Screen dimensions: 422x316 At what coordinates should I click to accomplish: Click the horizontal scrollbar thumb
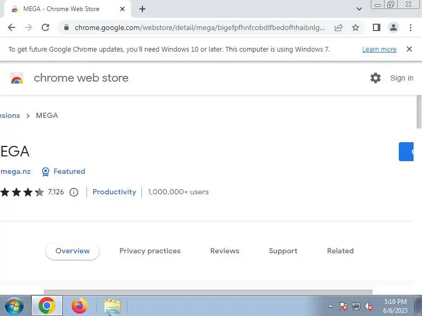[x=208, y=292]
